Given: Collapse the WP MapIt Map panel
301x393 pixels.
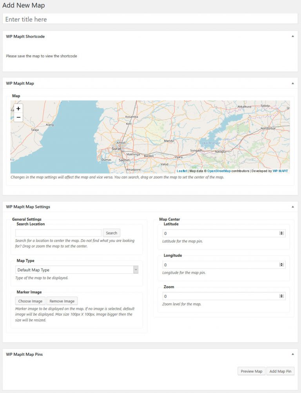Looking at the screenshot, I should click(x=293, y=84).
